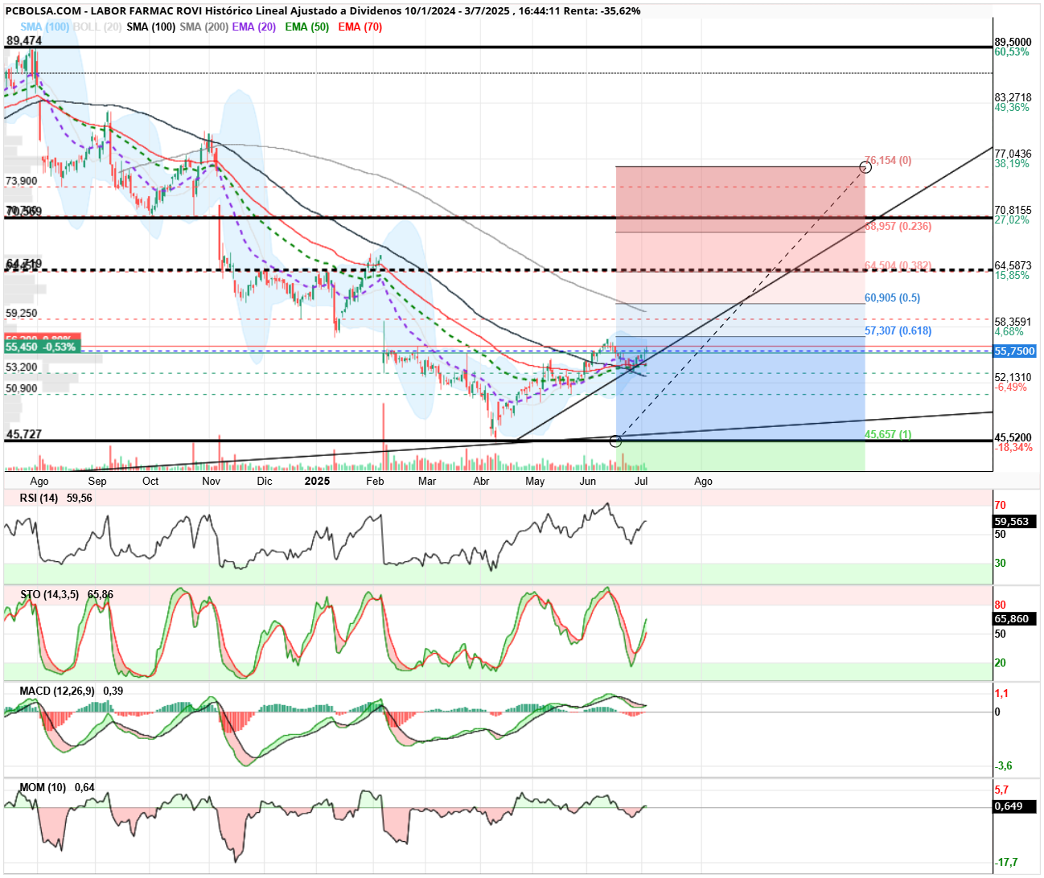Image resolution: width=1044 pixels, height=878 pixels.
Task: Click the -3,6 MACD scale value
Action: (x=1003, y=765)
